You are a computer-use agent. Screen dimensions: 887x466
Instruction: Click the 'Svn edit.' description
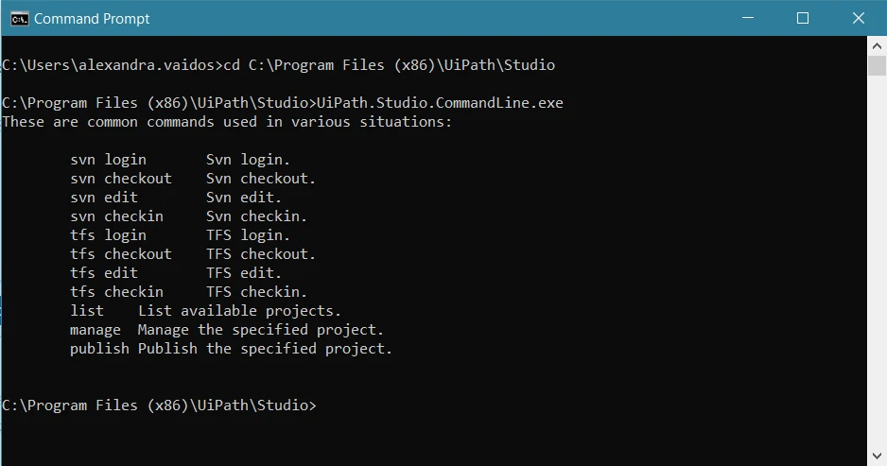244,198
